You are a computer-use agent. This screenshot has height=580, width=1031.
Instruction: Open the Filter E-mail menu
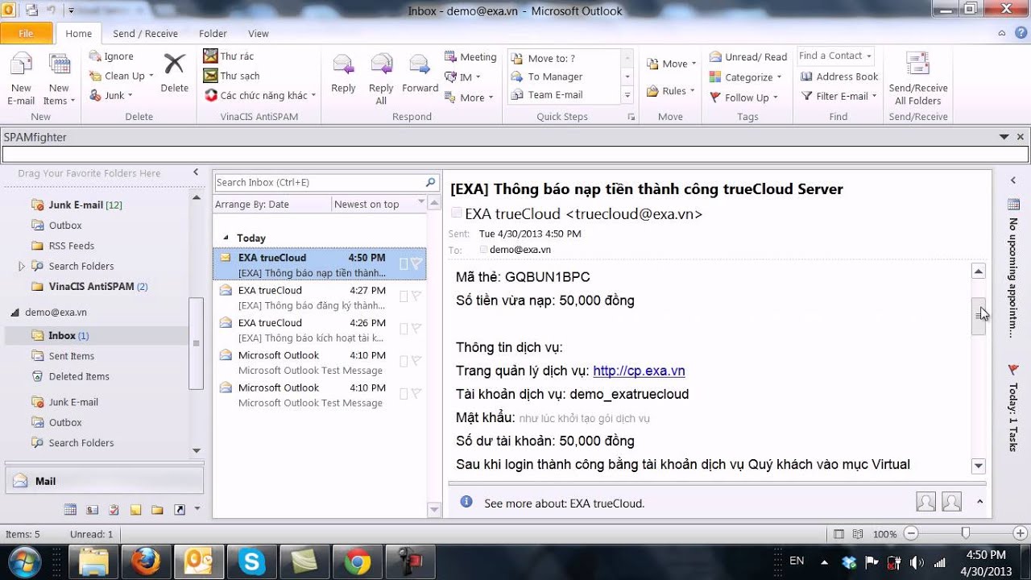(x=838, y=96)
